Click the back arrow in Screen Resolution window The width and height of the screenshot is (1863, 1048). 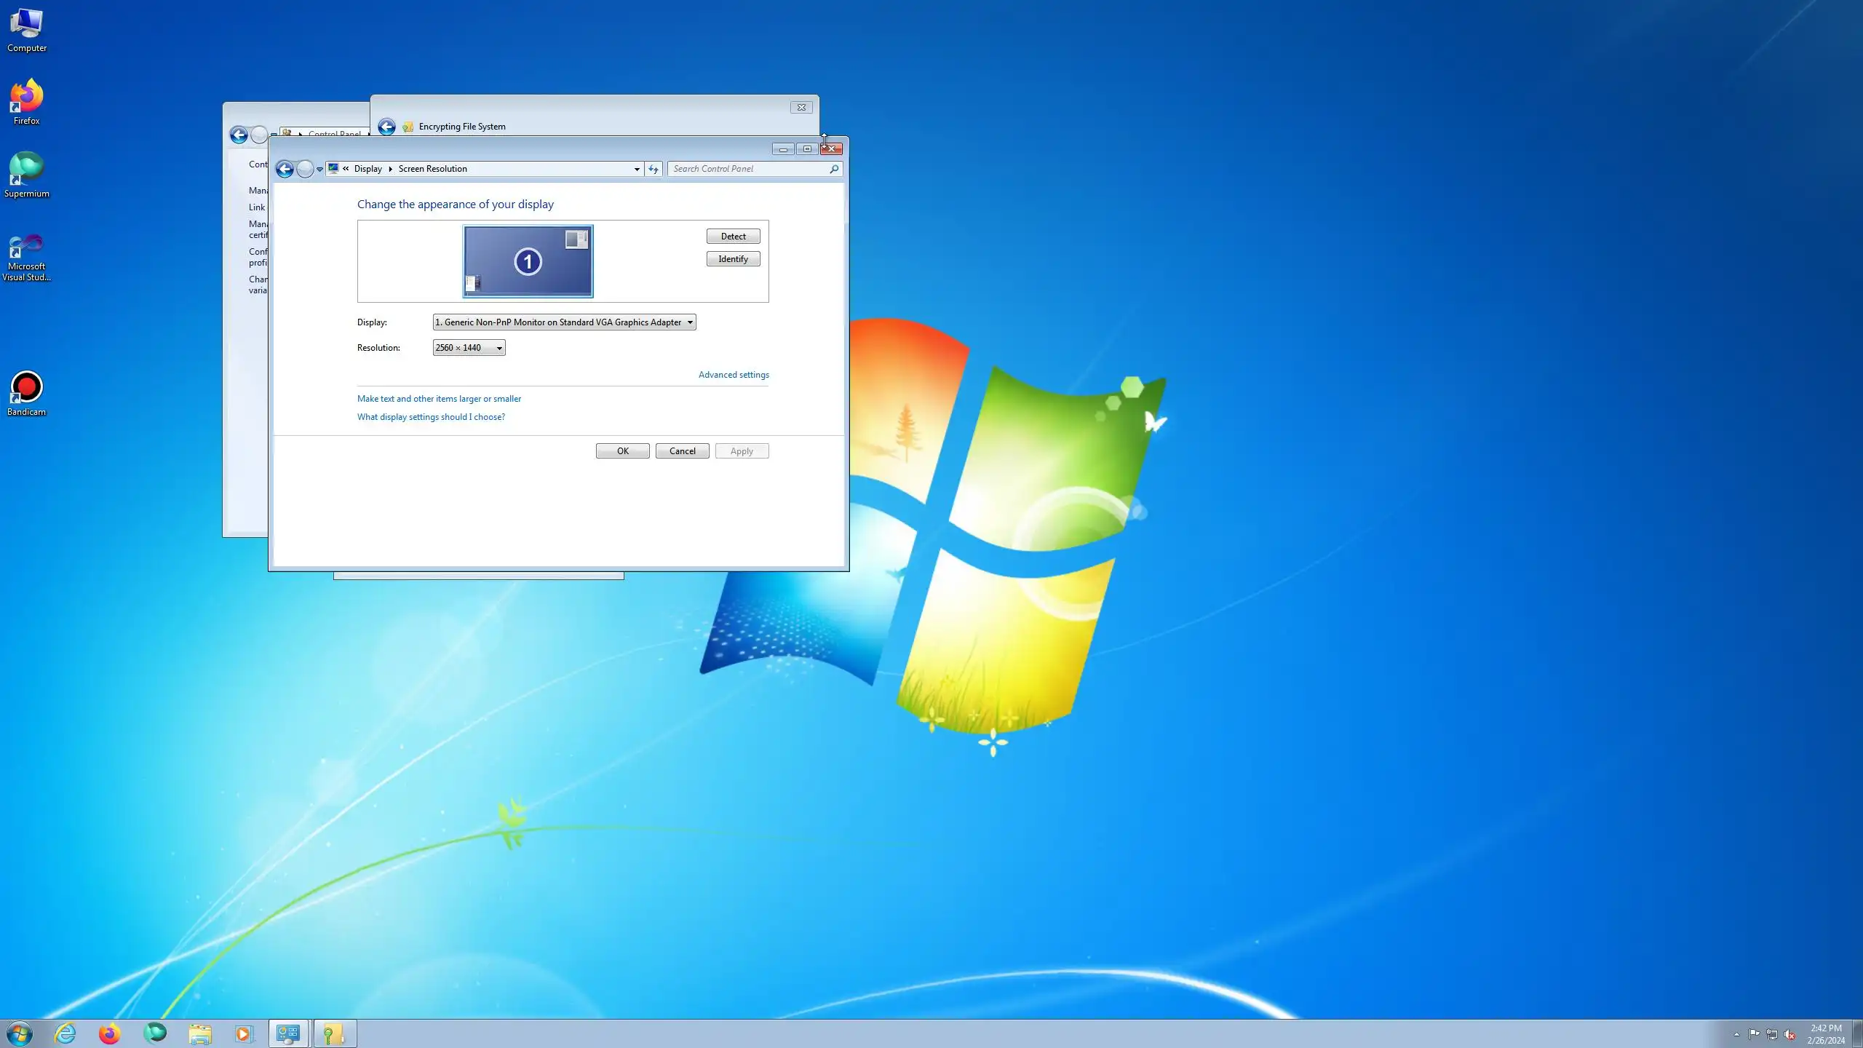(285, 169)
